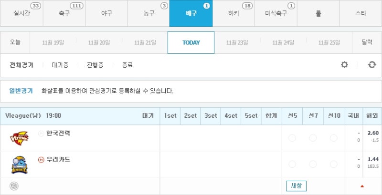Select 선7 radio for 우리카드
Image resolution: width=382 pixels, height=195 pixels.
pyautogui.click(x=313, y=164)
